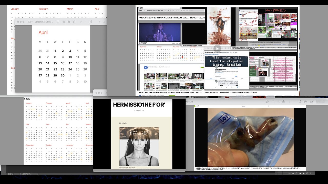Image resolution: width=328 pixels, height=184 pixels.
Task: Select date 22 in the large April calendar
Action: tap(55, 69)
